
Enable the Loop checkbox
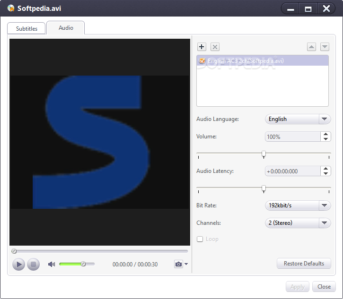[200, 239]
